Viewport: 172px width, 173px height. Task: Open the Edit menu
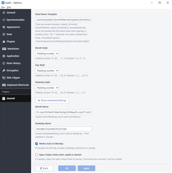pos(9,7)
